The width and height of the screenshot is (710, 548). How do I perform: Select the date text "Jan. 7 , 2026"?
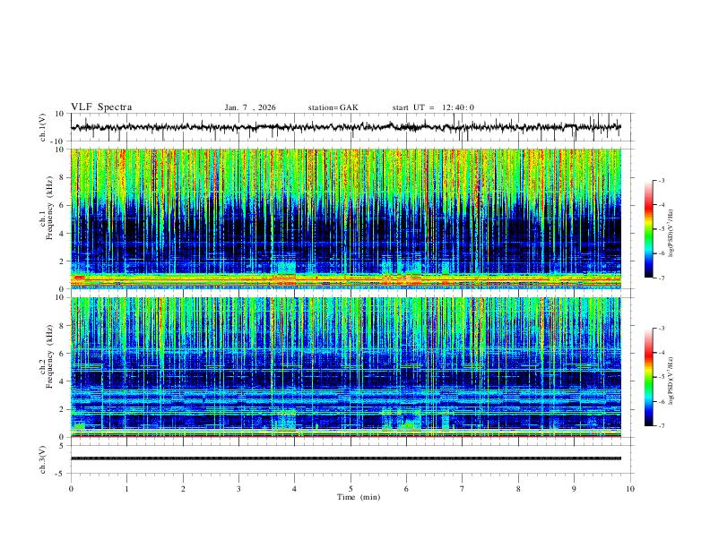coord(250,107)
